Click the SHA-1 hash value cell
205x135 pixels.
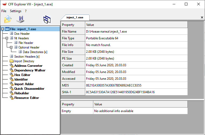pos(136,92)
